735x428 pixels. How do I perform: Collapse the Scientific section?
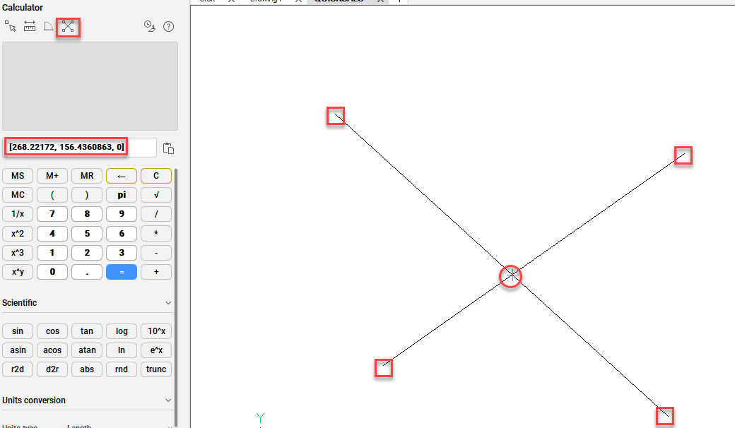(x=168, y=303)
